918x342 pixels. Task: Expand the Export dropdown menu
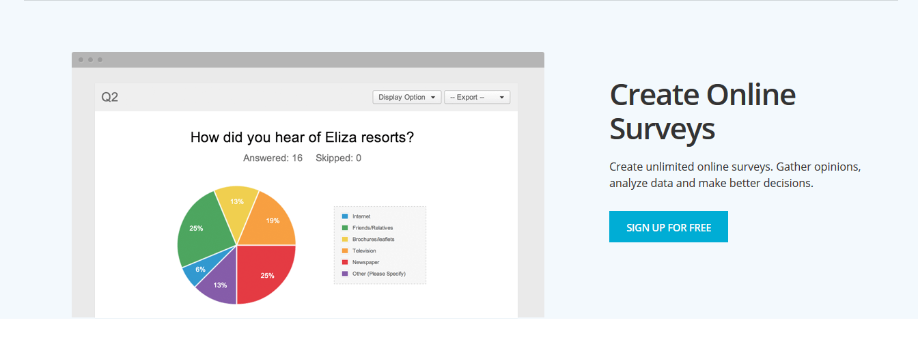click(477, 98)
